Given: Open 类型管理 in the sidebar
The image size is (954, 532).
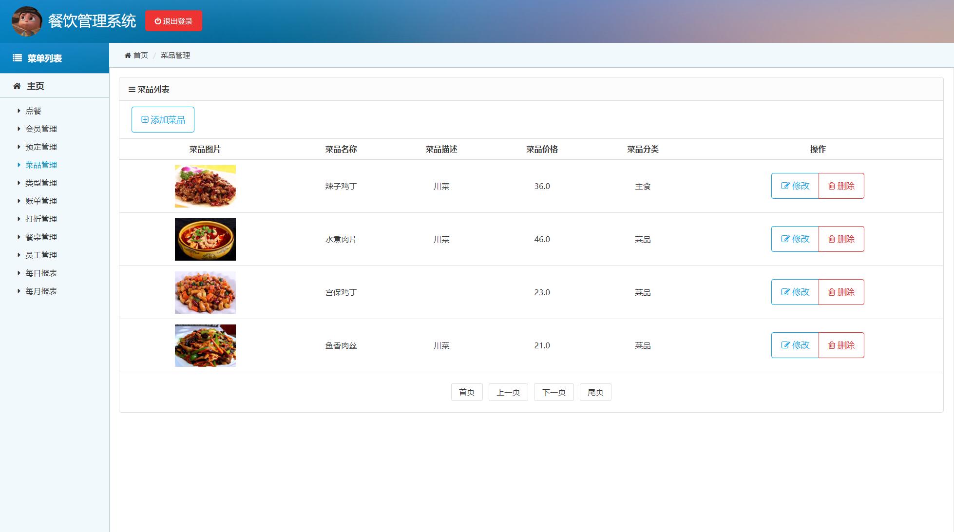Looking at the screenshot, I should tap(41, 183).
